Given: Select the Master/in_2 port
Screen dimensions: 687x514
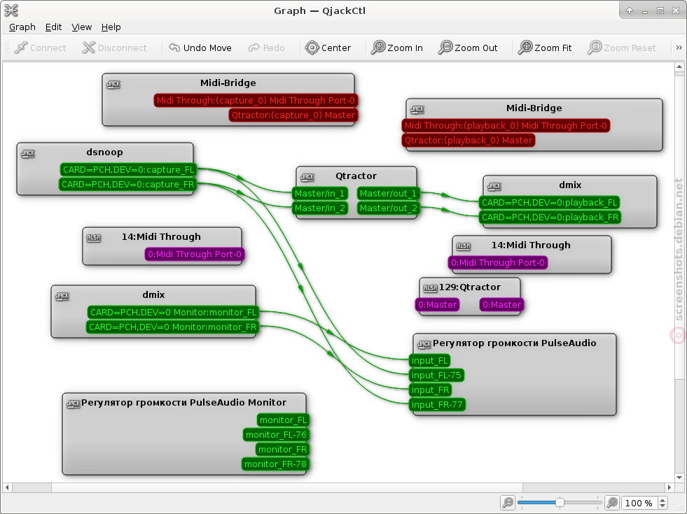Looking at the screenshot, I should click(320, 208).
